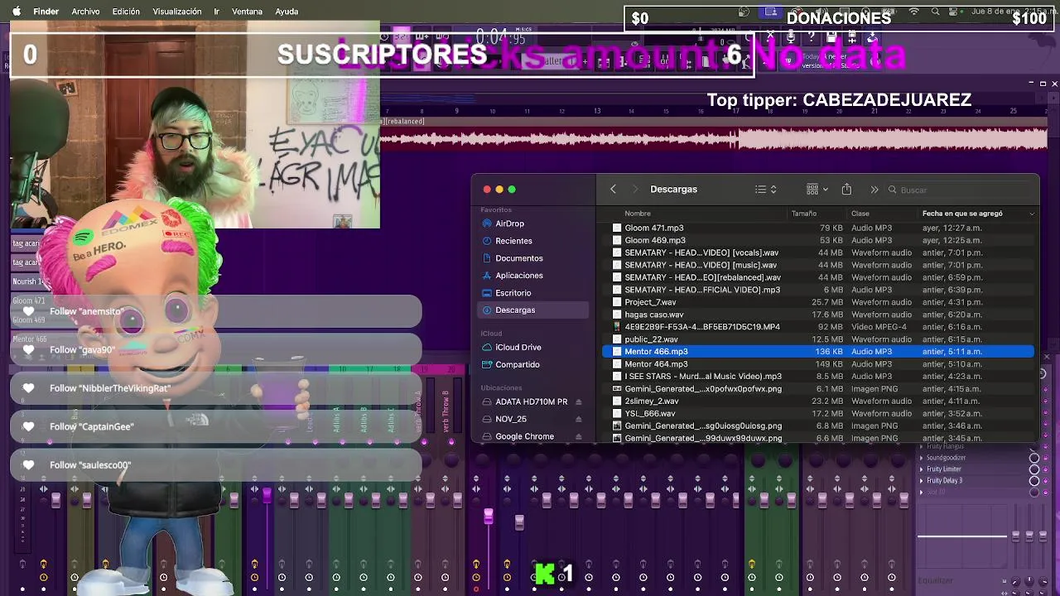This screenshot has width=1060, height=596.
Task: Click the MP4 video file icon
Action: pyautogui.click(x=617, y=327)
